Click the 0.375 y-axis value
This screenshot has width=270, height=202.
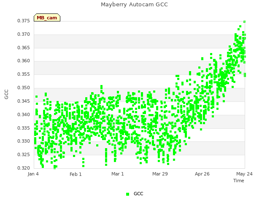(x=24, y=21)
